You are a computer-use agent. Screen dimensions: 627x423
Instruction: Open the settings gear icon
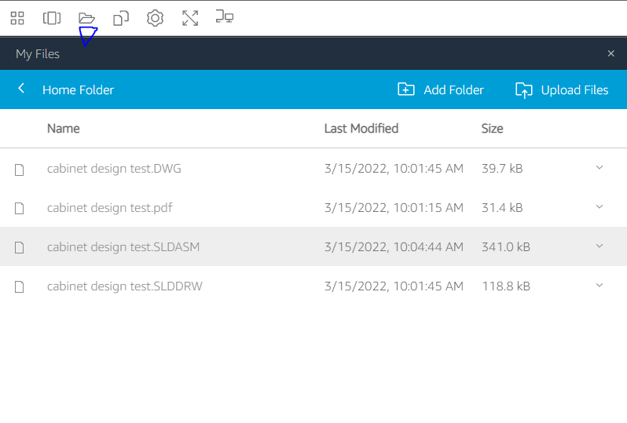coord(155,18)
